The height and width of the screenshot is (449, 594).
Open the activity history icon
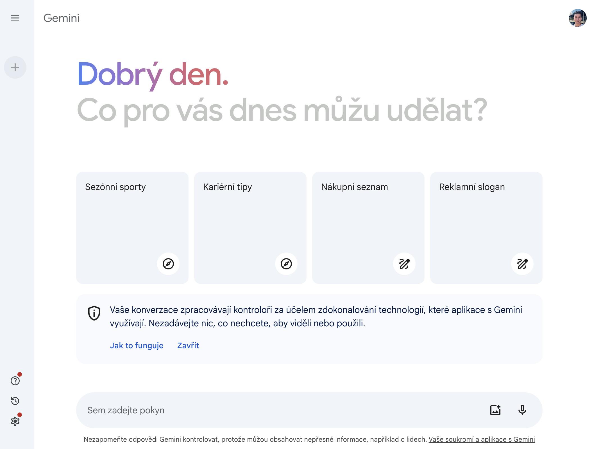(x=15, y=401)
